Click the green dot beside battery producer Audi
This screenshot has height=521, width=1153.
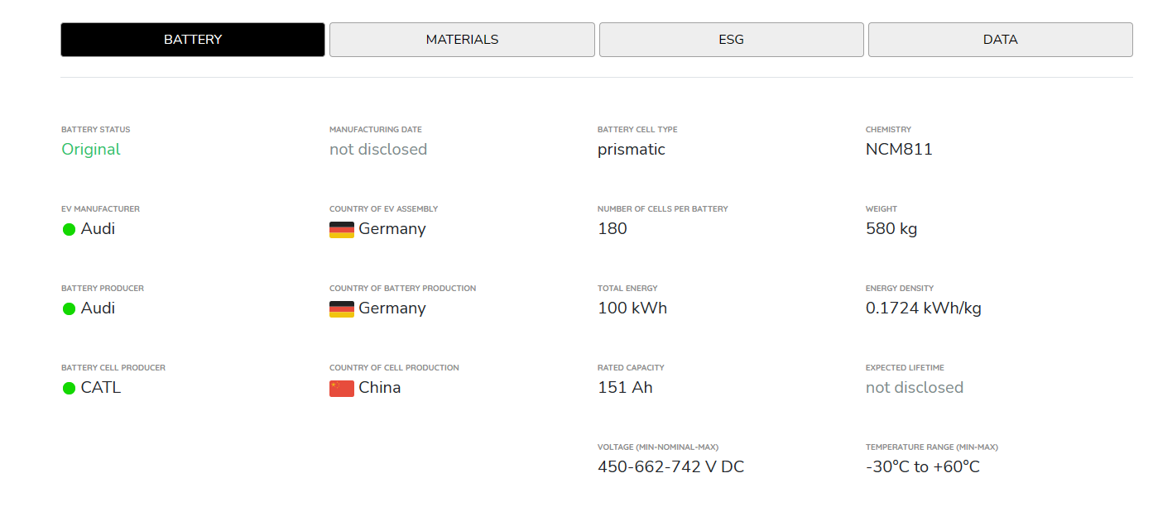70,308
